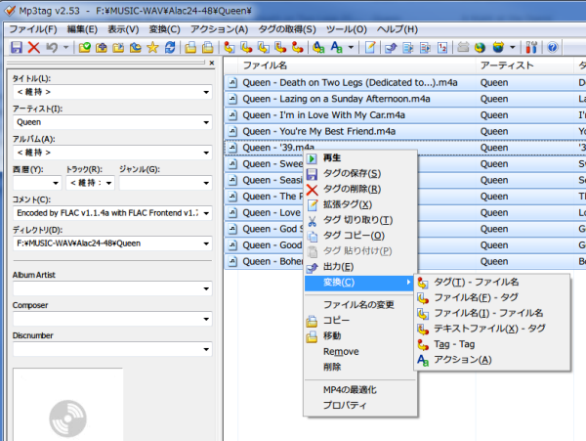586x441 pixels.
Task: Click the Undo arrow in toolbar
Action: point(52,47)
